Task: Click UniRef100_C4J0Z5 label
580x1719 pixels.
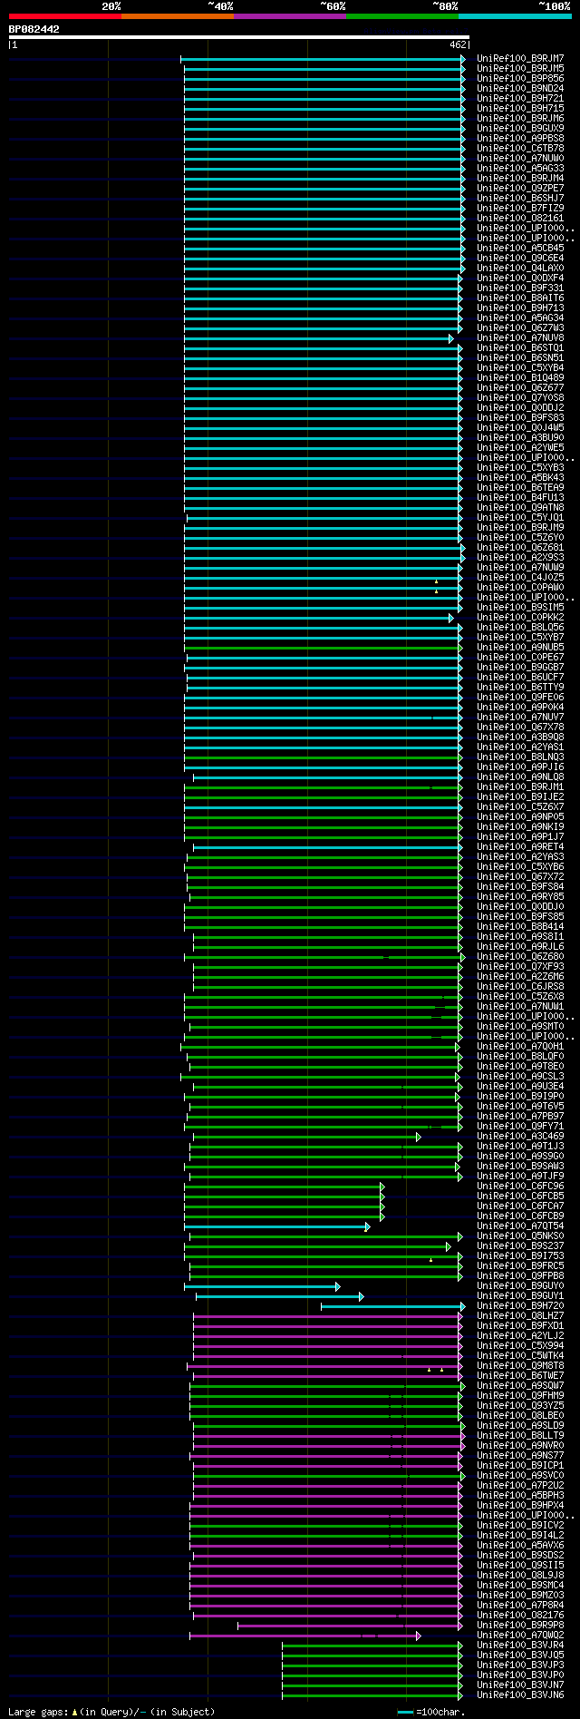Action: point(520,578)
